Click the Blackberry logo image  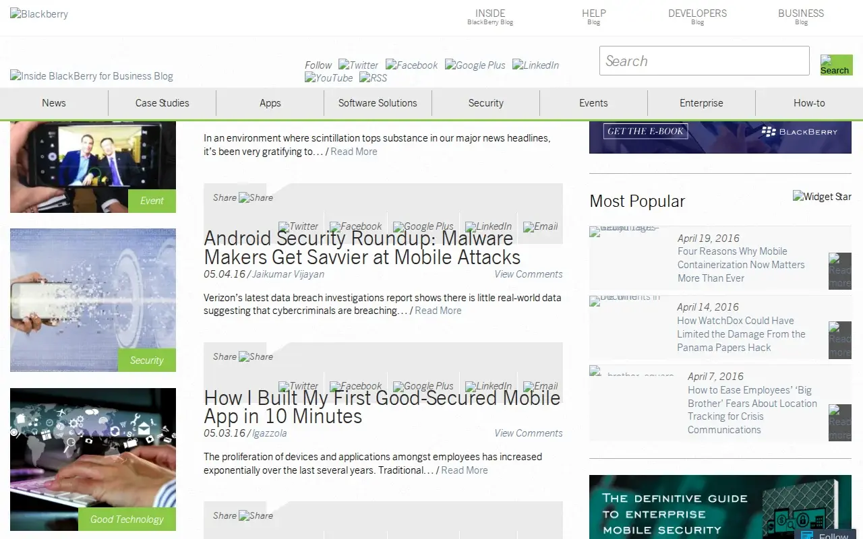pos(39,14)
